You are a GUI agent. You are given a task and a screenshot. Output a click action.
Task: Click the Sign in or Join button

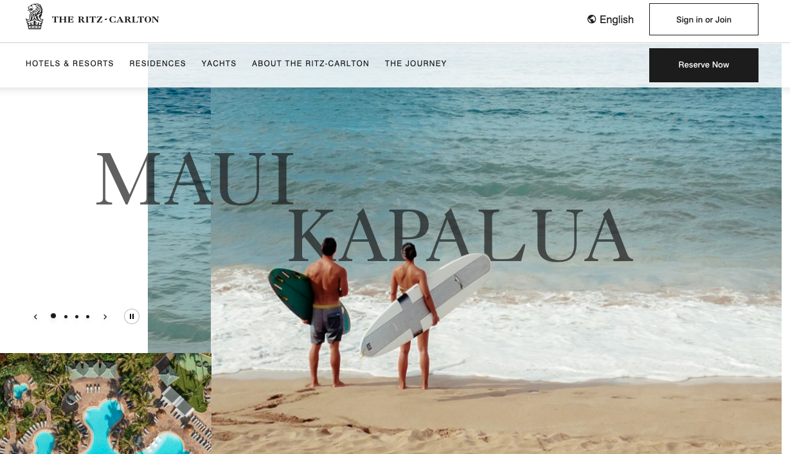(704, 19)
